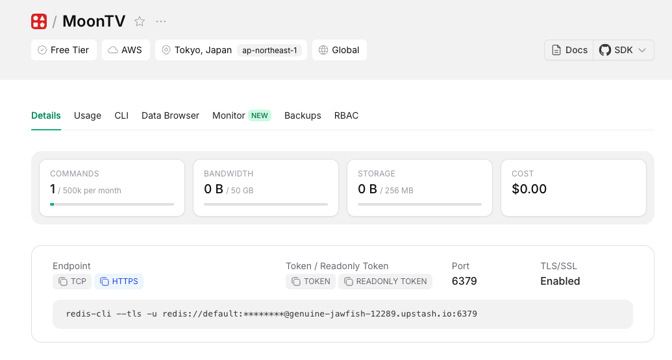The image size is (672, 360).
Task: Go to the Data Browser tab
Action: (x=170, y=115)
